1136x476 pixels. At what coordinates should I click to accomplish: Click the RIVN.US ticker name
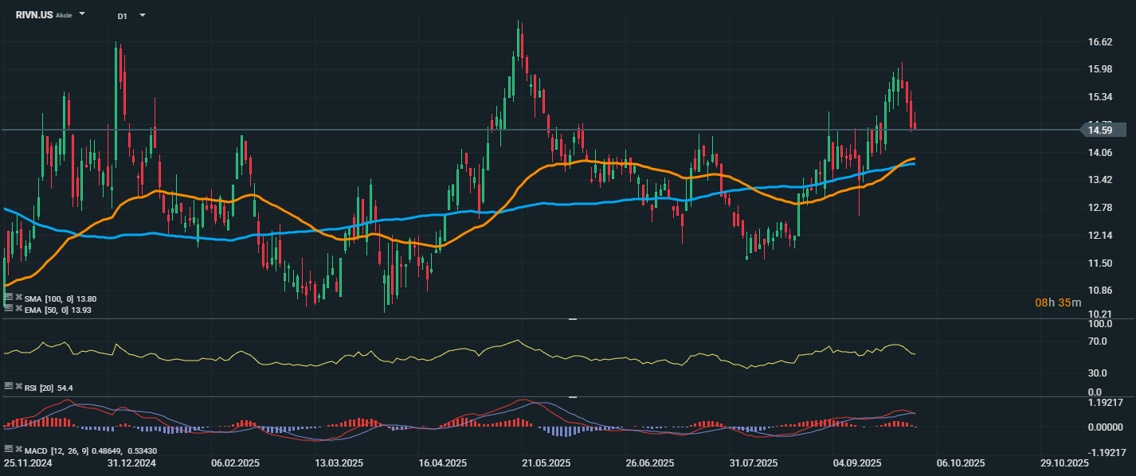coord(33,15)
